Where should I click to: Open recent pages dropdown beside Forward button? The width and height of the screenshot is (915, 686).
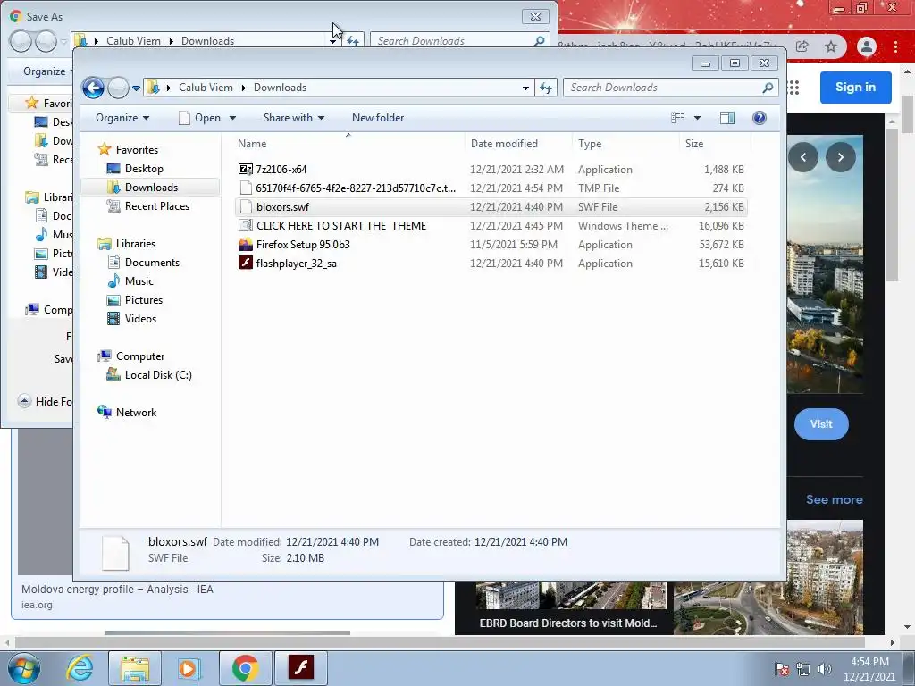[136, 88]
